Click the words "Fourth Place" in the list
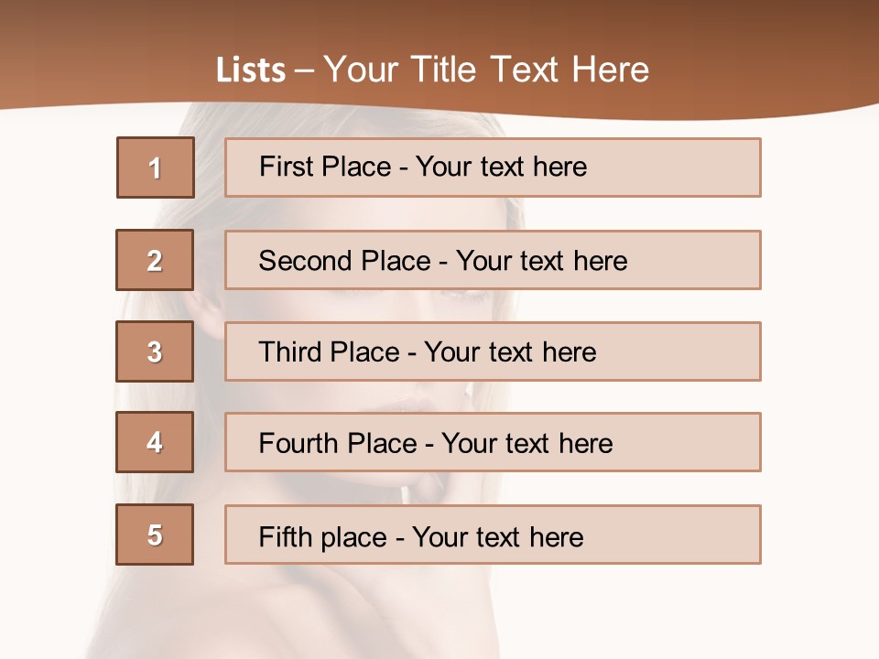 (x=337, y=444)
